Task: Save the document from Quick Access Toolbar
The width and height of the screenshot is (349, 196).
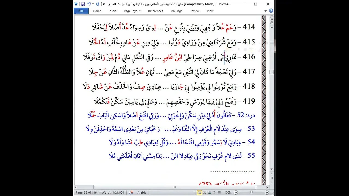Action: [x=83, y=4]
